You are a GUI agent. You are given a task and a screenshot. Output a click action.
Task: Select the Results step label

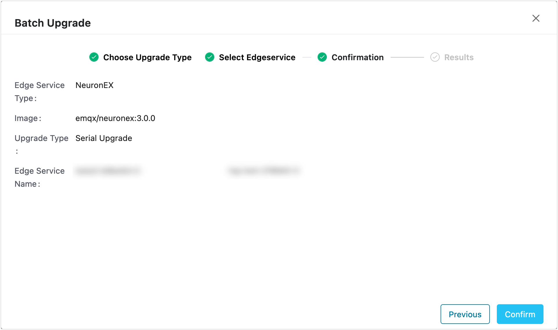(459, 57)
